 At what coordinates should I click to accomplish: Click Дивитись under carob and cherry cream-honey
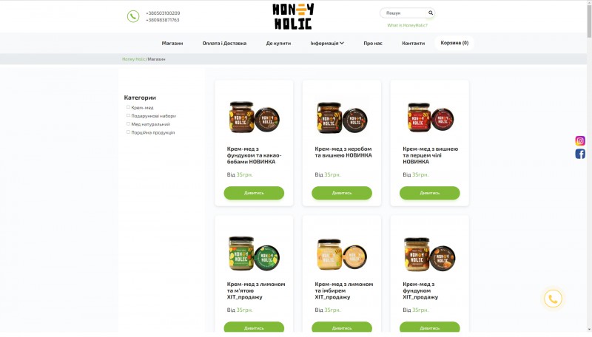coord(342,193)
